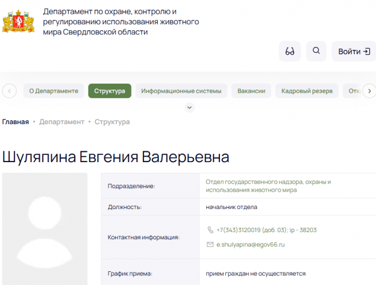Open site search with magnifier icon
Image resolution: width=376 pixels, height=285 pixels.
pos(316,51)
